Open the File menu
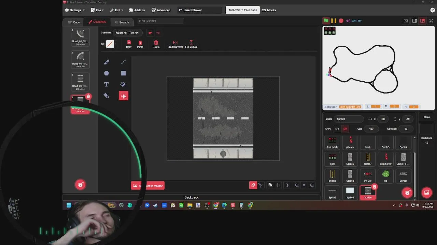Viewport: 437px width, 245px height. (x=97, y=10)
